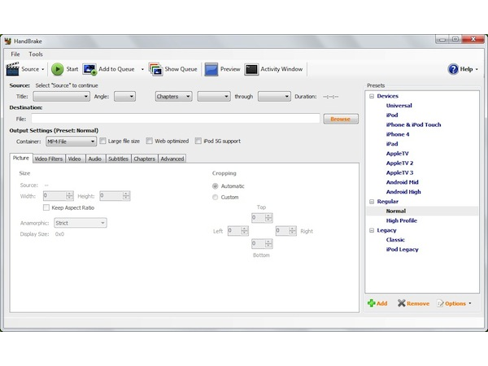Switch to the Advanced tab
The width and height of the screenshot is (488, 366).
coord(172,159)
